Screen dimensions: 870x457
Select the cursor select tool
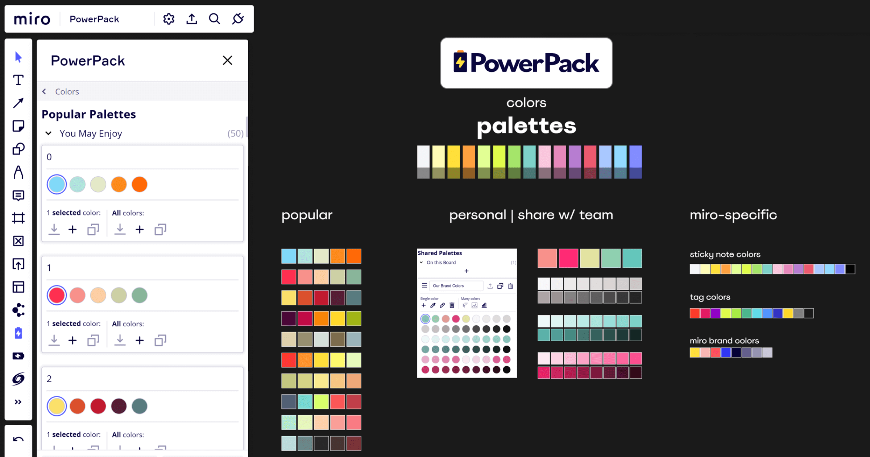click(18, 57)
